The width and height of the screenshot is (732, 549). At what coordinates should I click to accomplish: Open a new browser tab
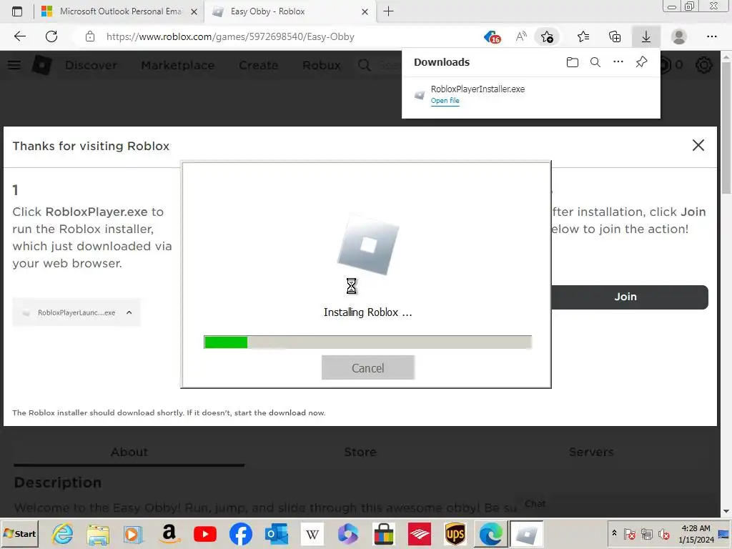388,11
